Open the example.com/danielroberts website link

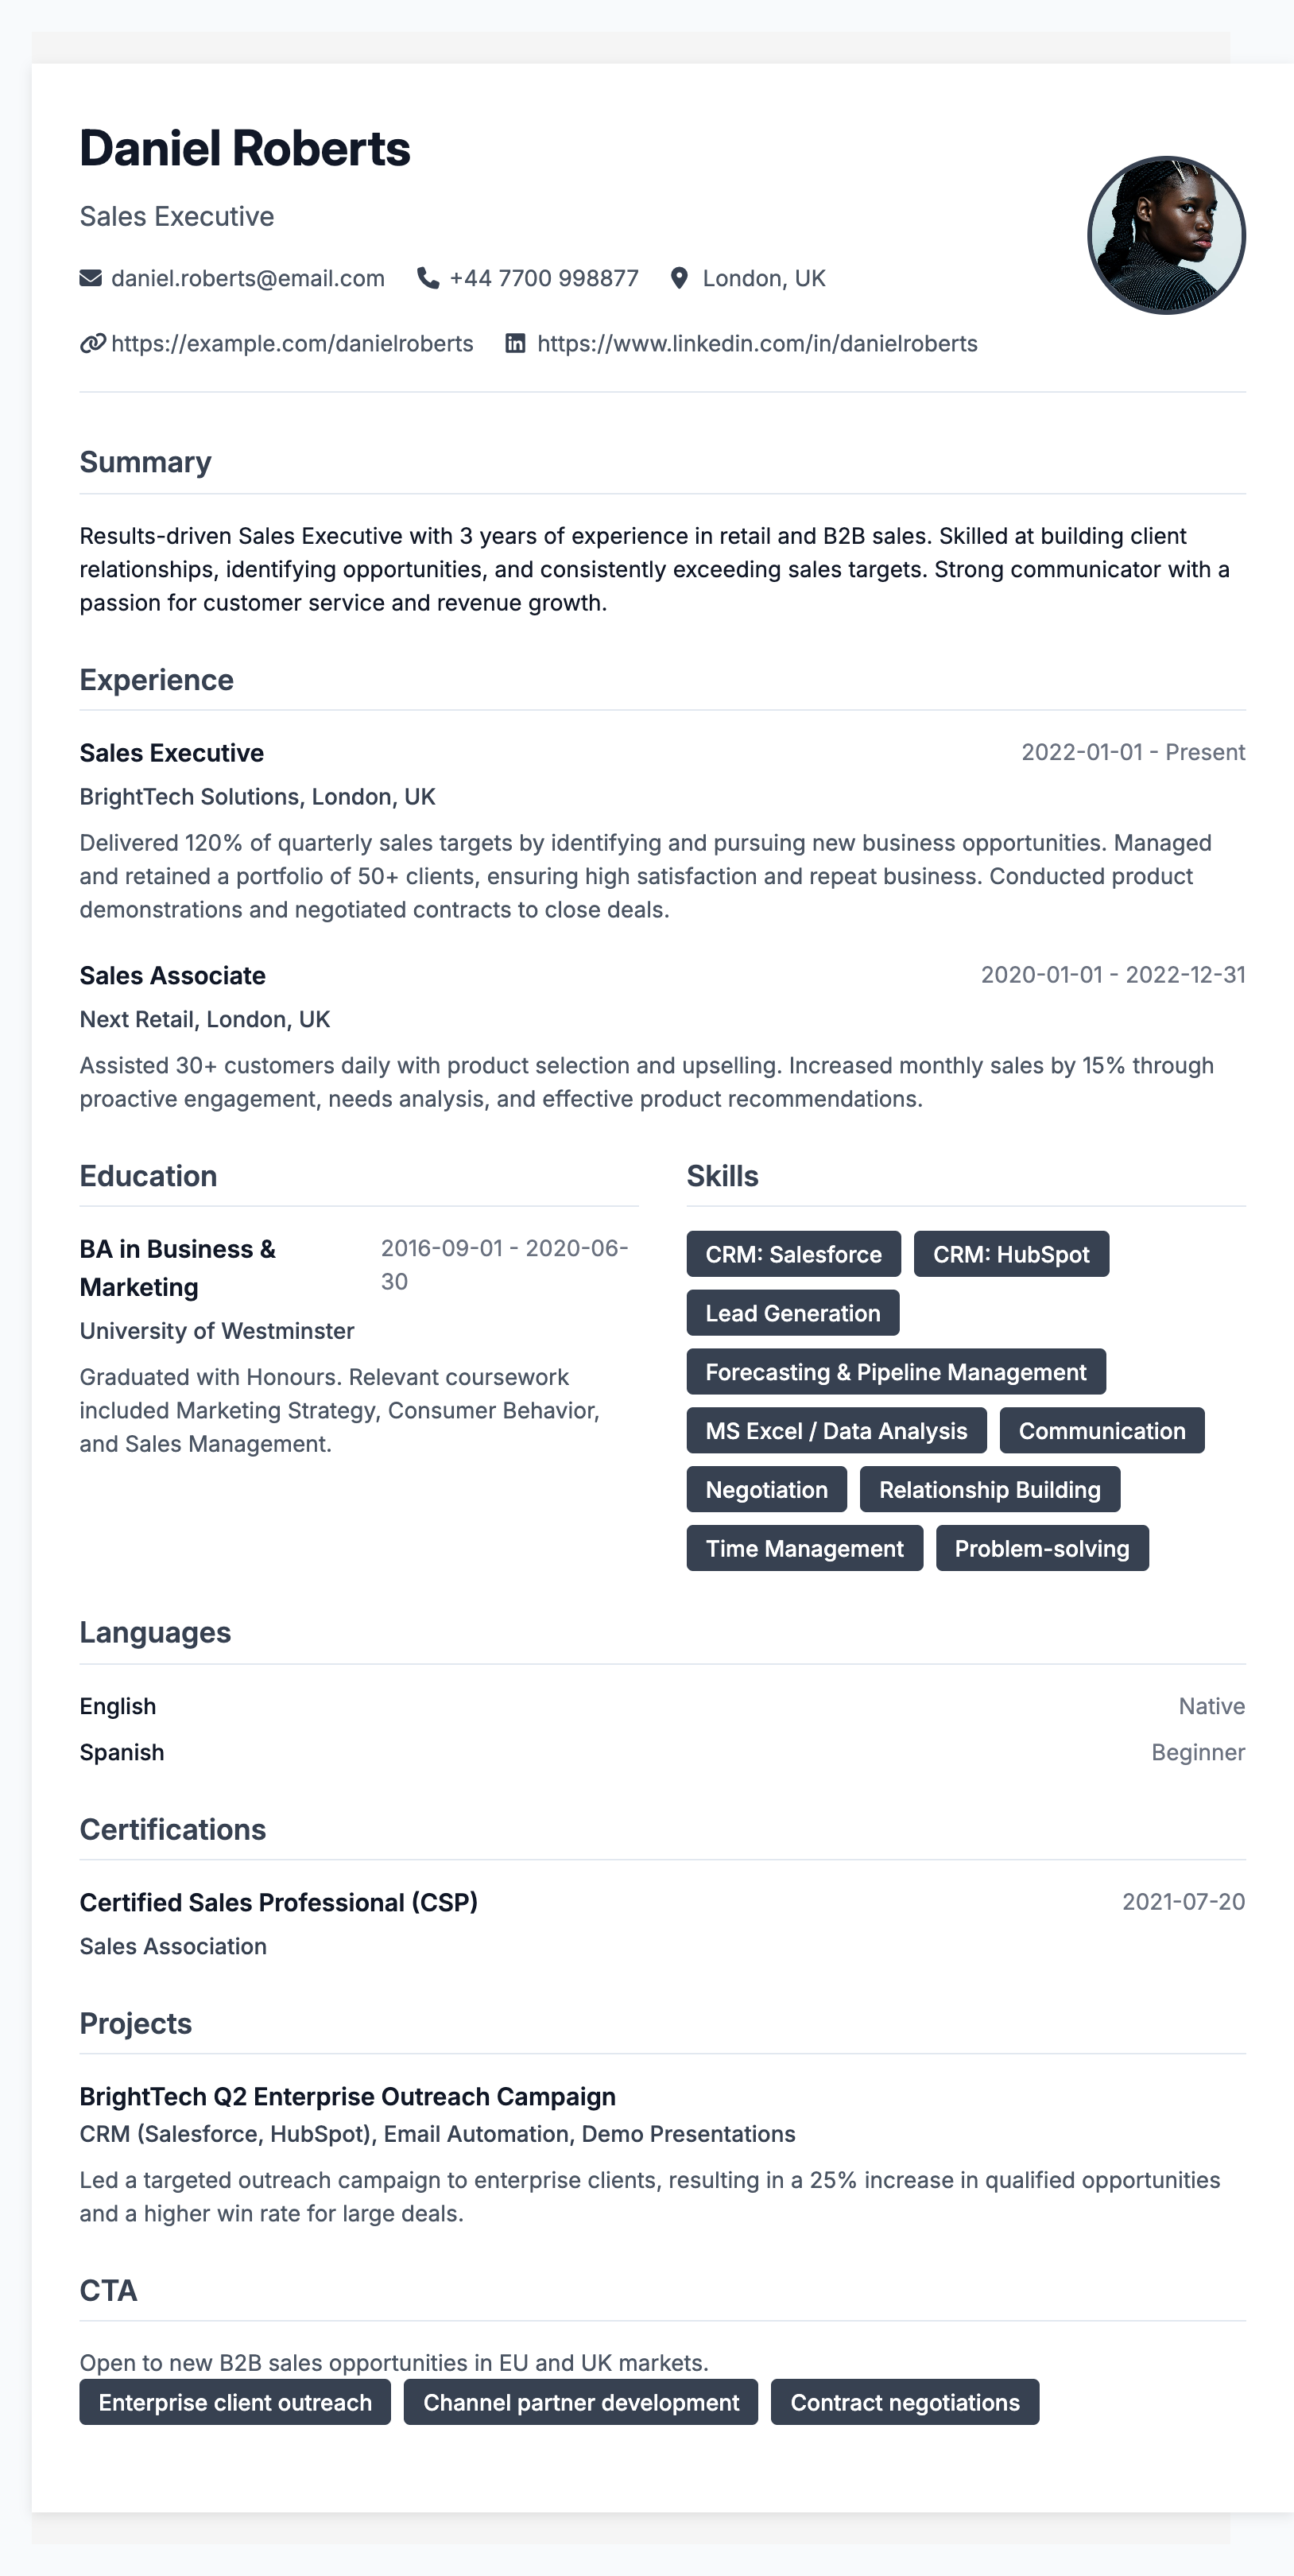(x=292, y=344)
